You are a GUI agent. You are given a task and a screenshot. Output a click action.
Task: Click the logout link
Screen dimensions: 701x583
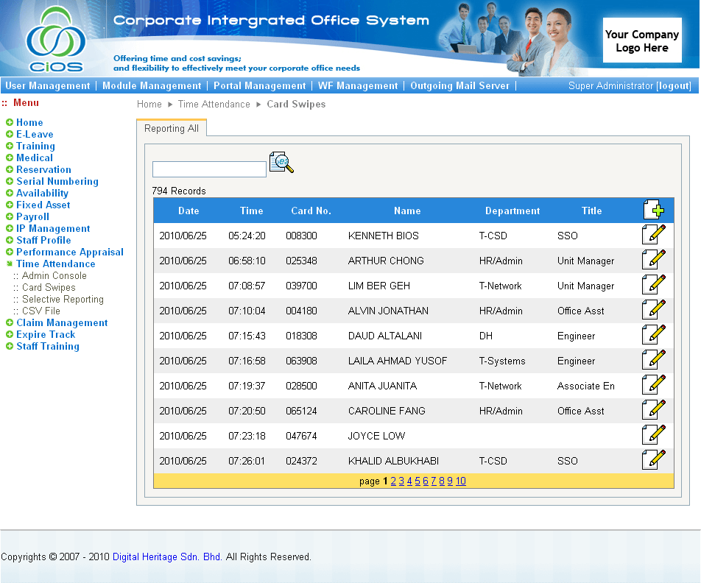tap(674, 86)
